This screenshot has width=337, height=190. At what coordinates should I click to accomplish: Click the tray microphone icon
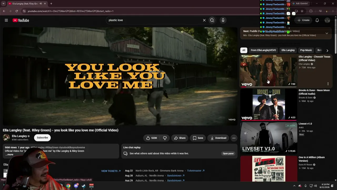[305, 186]
